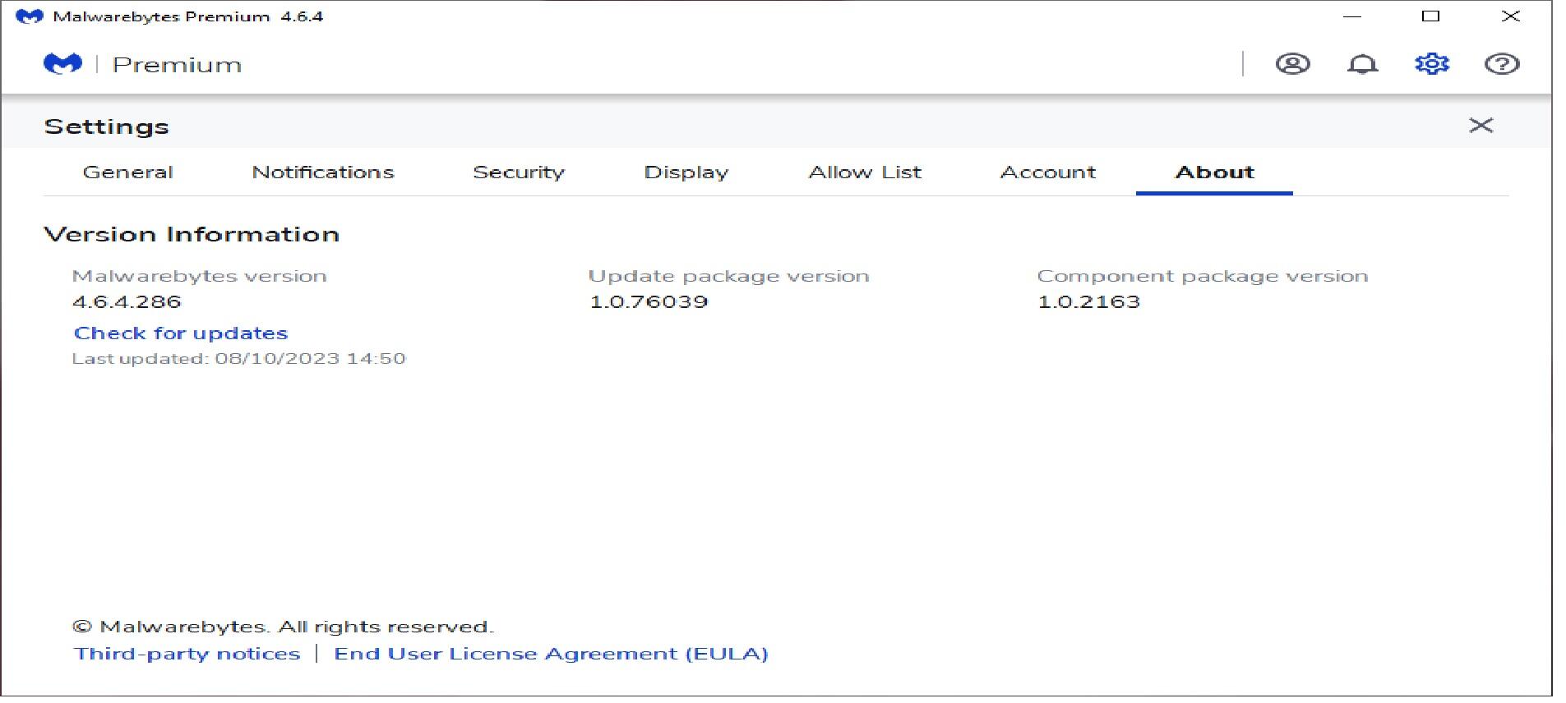Close the Settings panel
1566x703 pixels.
tap(1481, 126)
